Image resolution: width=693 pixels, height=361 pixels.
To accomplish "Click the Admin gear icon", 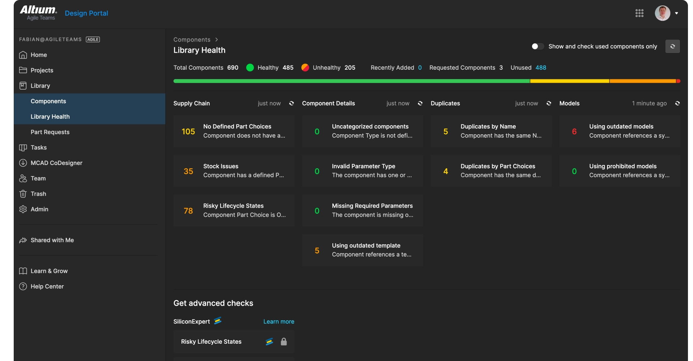I will [x=23, y=209].
